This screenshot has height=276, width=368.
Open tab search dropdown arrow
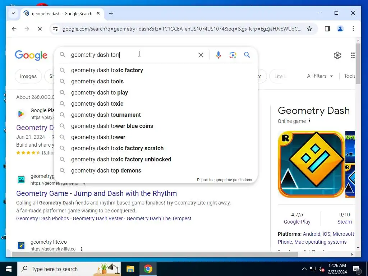(x=13, y=13)
